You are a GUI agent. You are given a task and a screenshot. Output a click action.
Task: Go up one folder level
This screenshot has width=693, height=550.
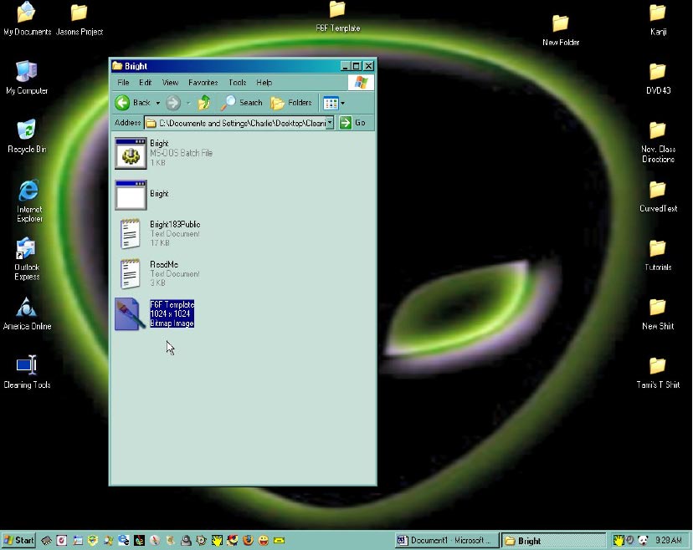point(204,103)
